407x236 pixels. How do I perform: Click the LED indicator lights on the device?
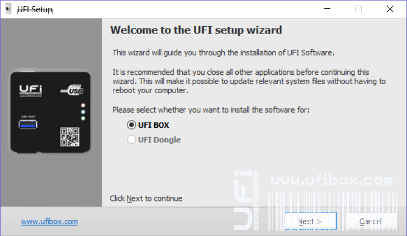[x=83, y=112]
